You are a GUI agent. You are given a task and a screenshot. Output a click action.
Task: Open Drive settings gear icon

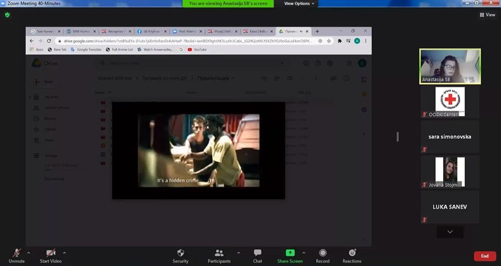[330, 63]
